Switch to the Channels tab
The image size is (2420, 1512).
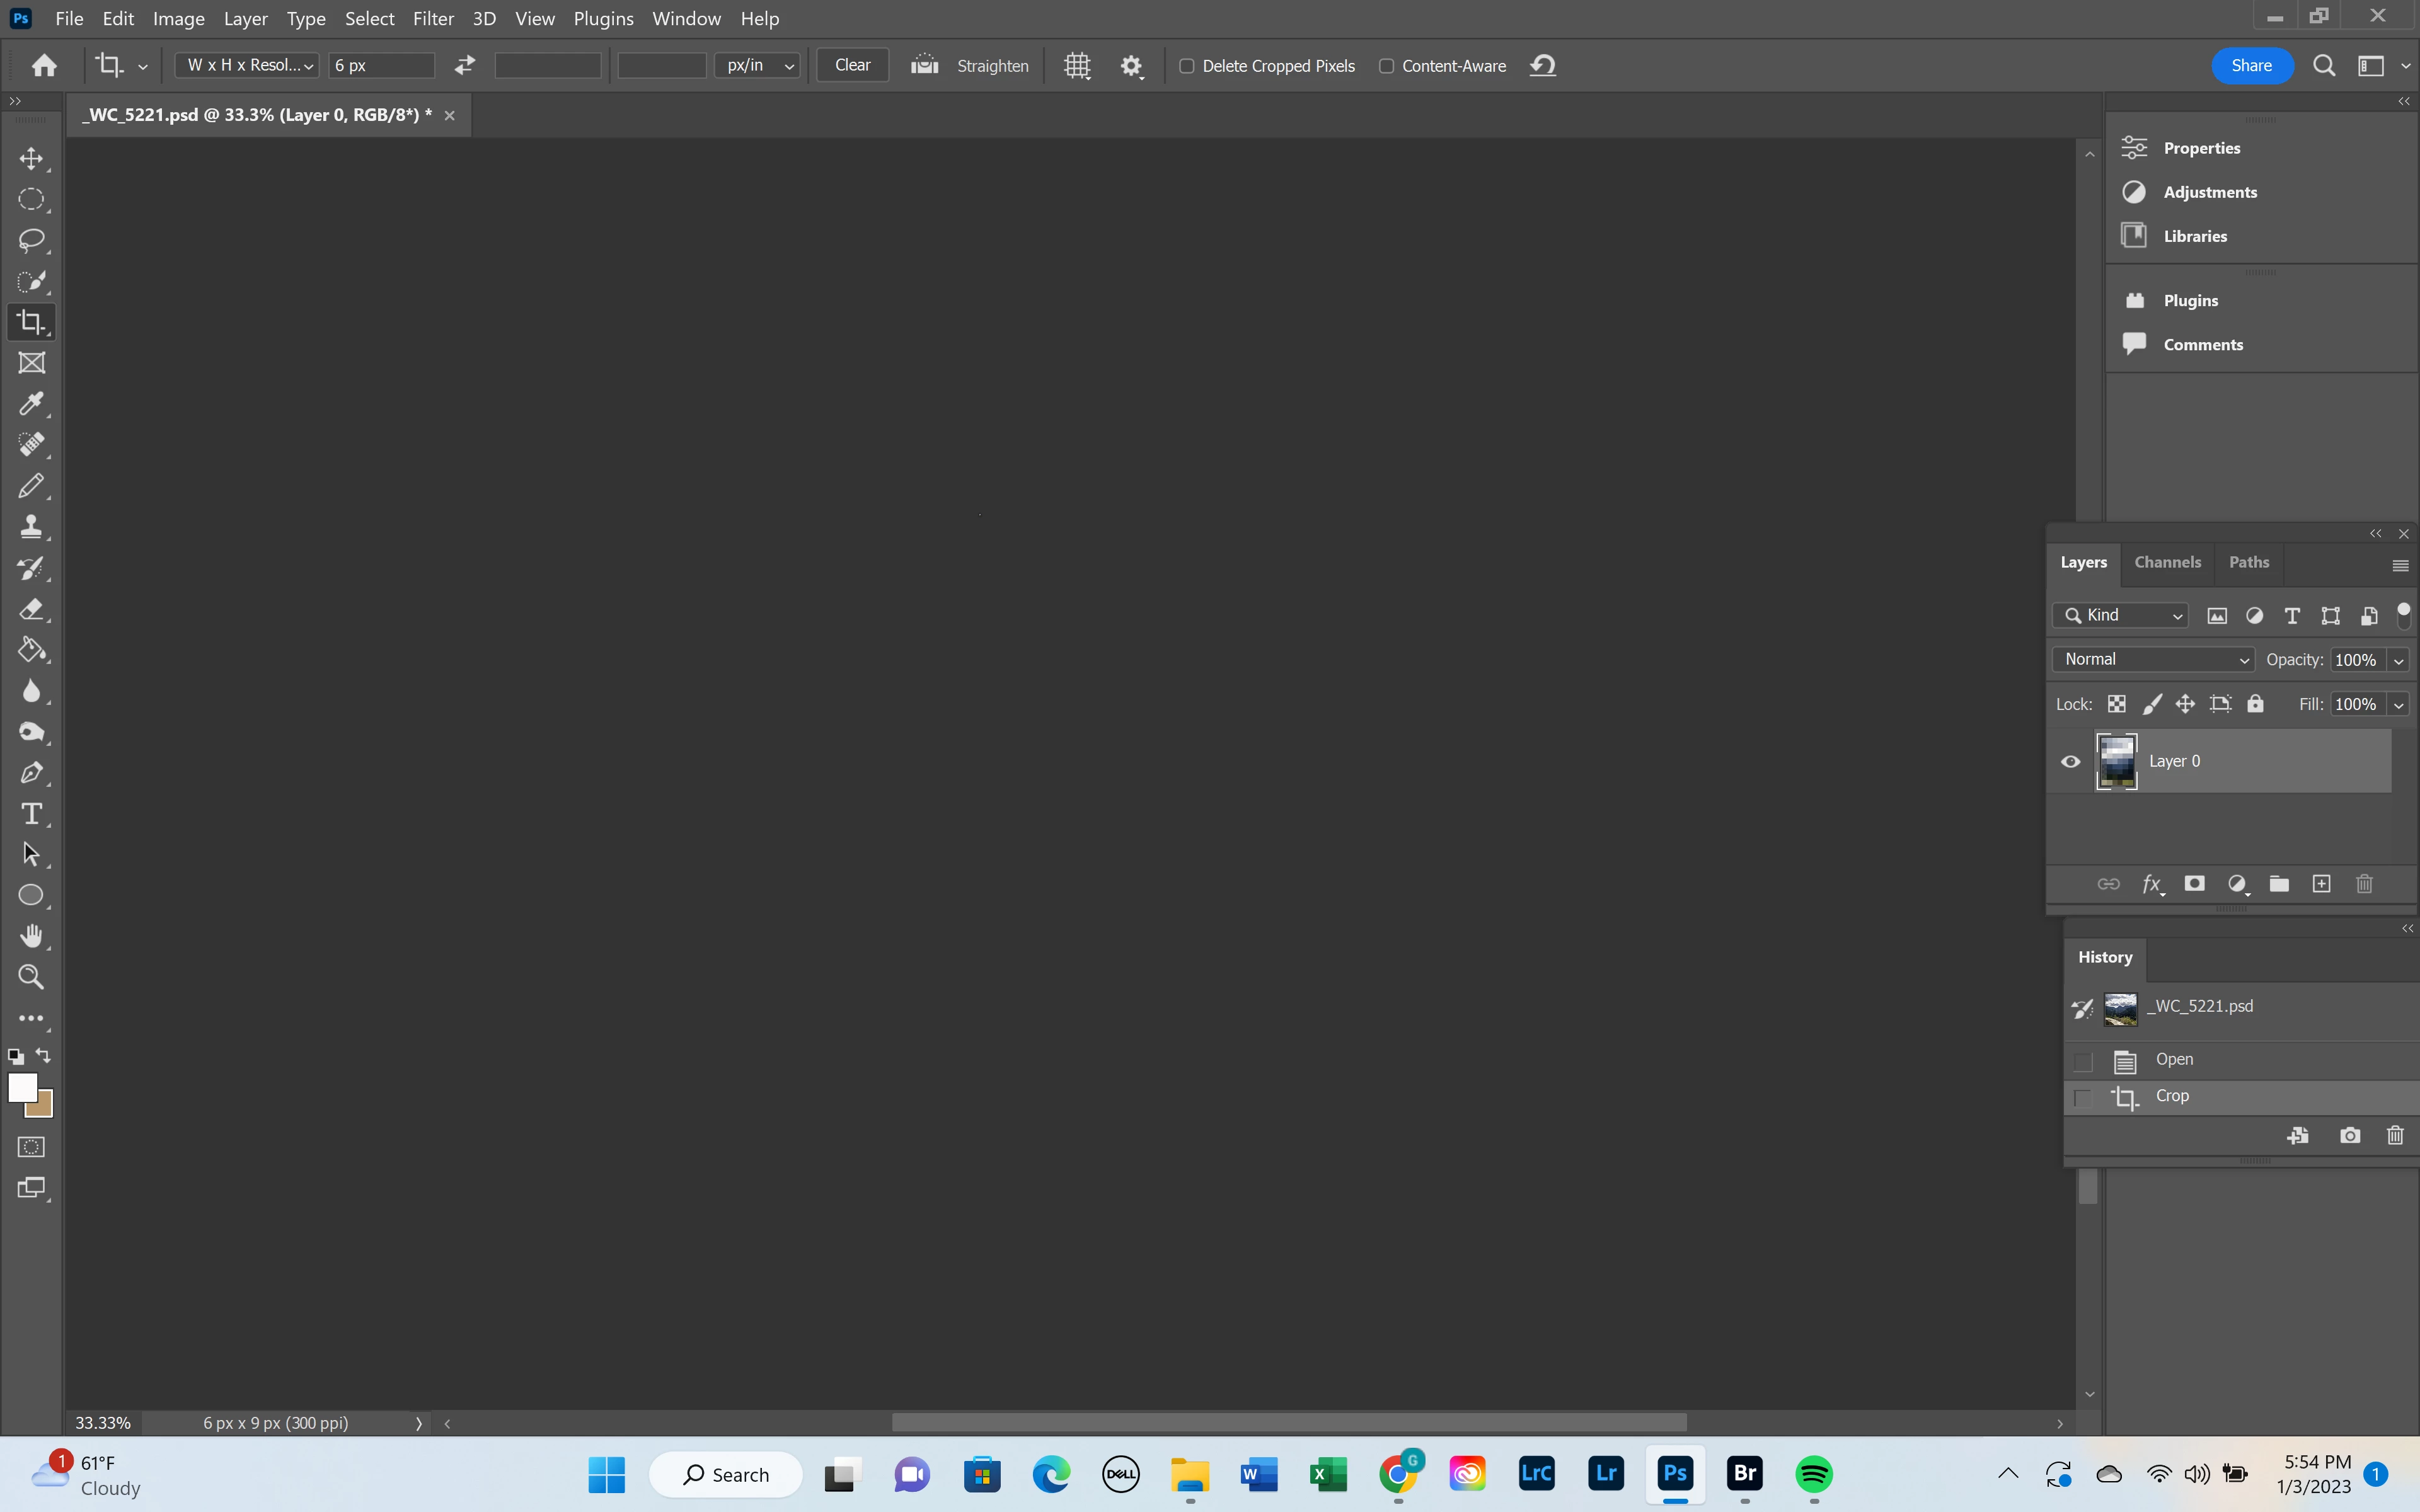(2167, 562)
